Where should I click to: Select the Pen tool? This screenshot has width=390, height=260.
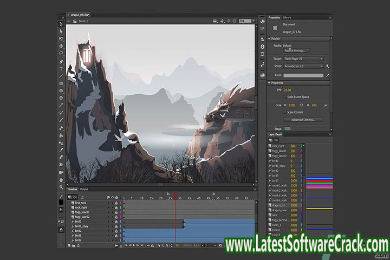pos(61,61)
